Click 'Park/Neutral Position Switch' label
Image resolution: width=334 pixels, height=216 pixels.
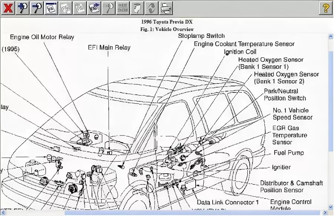tap(285, 95)
